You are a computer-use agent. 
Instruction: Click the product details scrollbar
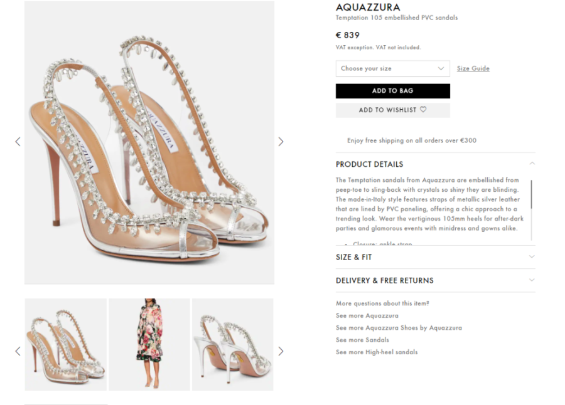tap(531, 194)
